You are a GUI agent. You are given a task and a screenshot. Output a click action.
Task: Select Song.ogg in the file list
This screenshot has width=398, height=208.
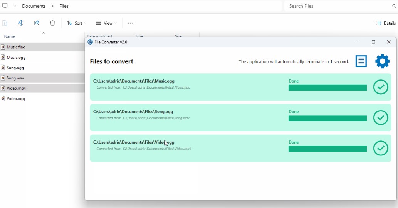point(42,68)
